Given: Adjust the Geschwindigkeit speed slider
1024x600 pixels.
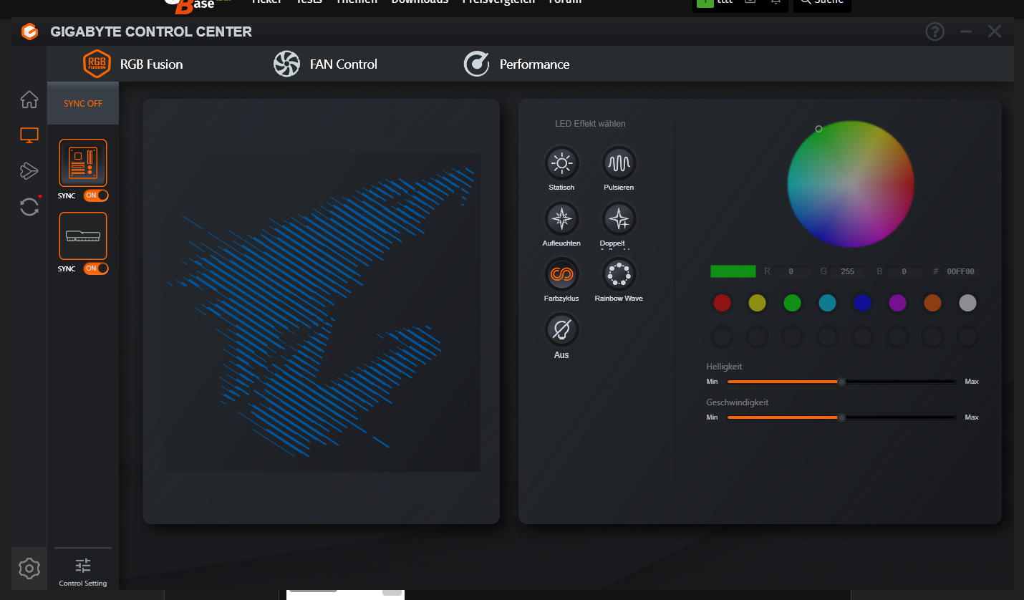Looking at the screenshot, I should [841, 417].
